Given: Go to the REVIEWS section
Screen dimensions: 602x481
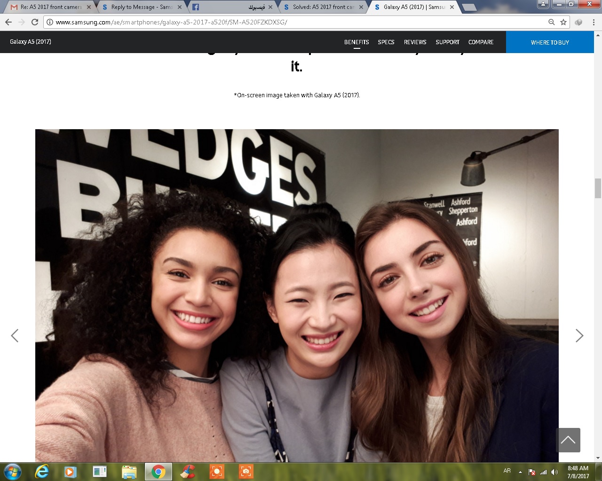Looking at the screenshot, I should (415, 42).
